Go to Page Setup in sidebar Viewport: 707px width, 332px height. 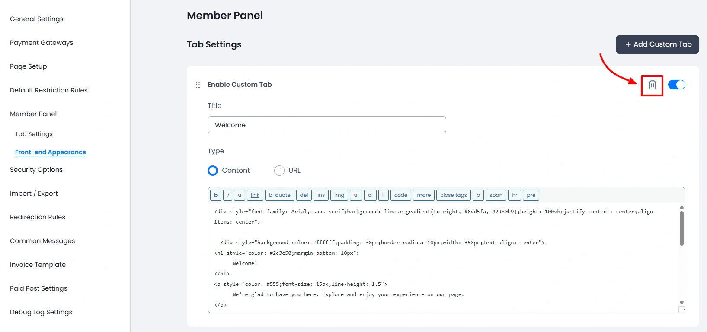pyautogui.click(x=29, y=66)
